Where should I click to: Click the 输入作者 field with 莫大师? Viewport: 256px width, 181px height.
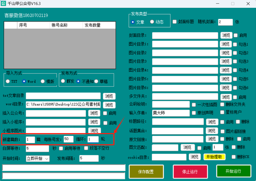pos(171,113)
